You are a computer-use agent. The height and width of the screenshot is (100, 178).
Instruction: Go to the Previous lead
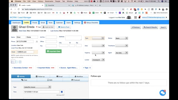pos(136,27)
